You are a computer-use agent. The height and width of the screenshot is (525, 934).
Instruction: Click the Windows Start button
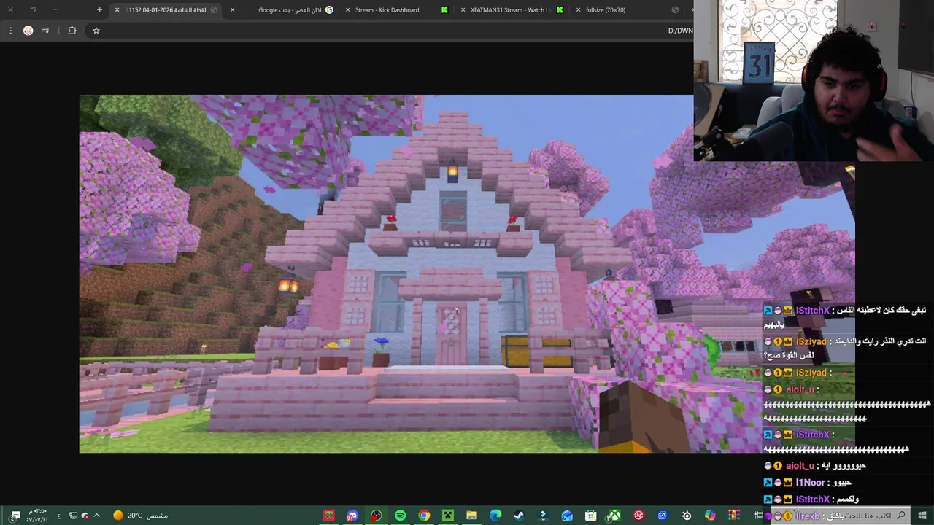tap(922, 516)
